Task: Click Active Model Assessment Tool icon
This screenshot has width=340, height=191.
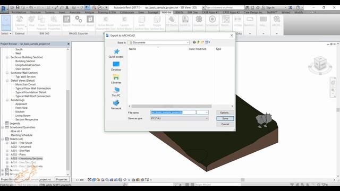Action: click(106, 22)
